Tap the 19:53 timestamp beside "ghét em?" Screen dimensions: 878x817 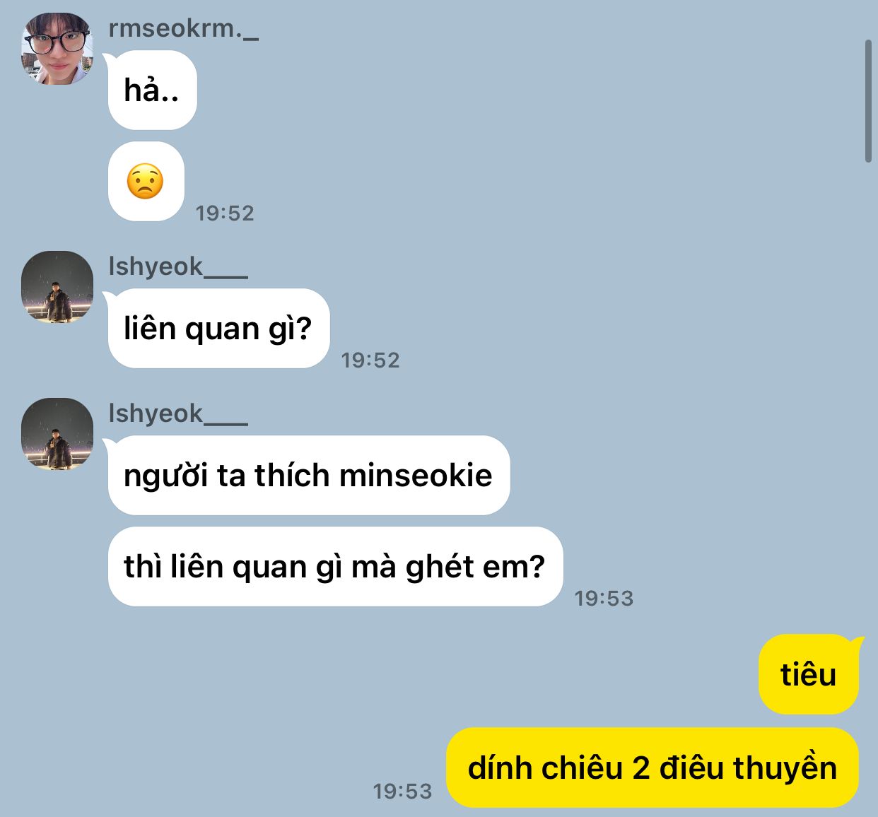point(604,598)
